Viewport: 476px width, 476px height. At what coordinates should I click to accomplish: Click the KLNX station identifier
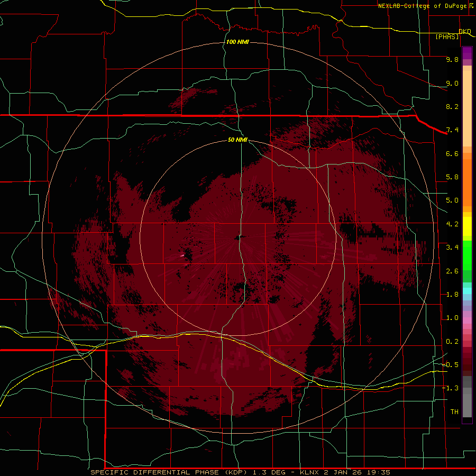[309, 472]
